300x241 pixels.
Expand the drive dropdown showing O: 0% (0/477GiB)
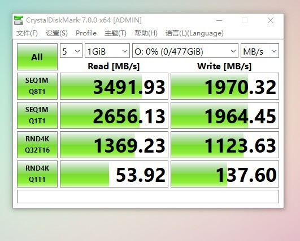tap(185, 51)
